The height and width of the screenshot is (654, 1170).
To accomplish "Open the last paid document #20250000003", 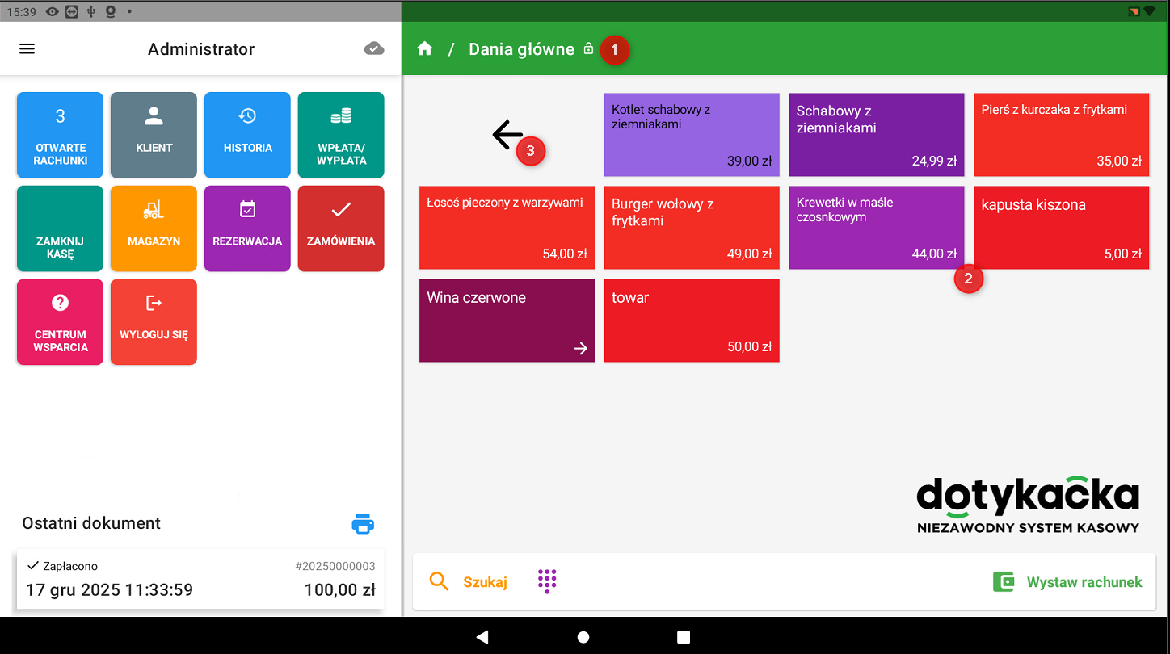I will pos(200,579).
